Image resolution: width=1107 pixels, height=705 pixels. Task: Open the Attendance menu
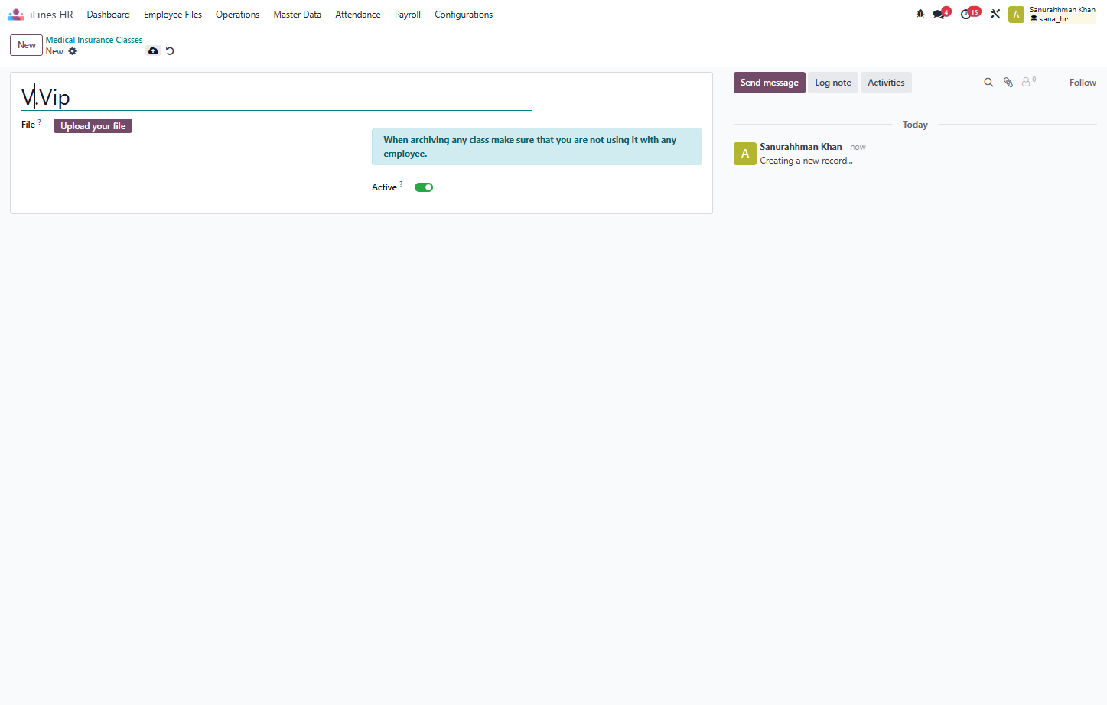pos(358,15)
